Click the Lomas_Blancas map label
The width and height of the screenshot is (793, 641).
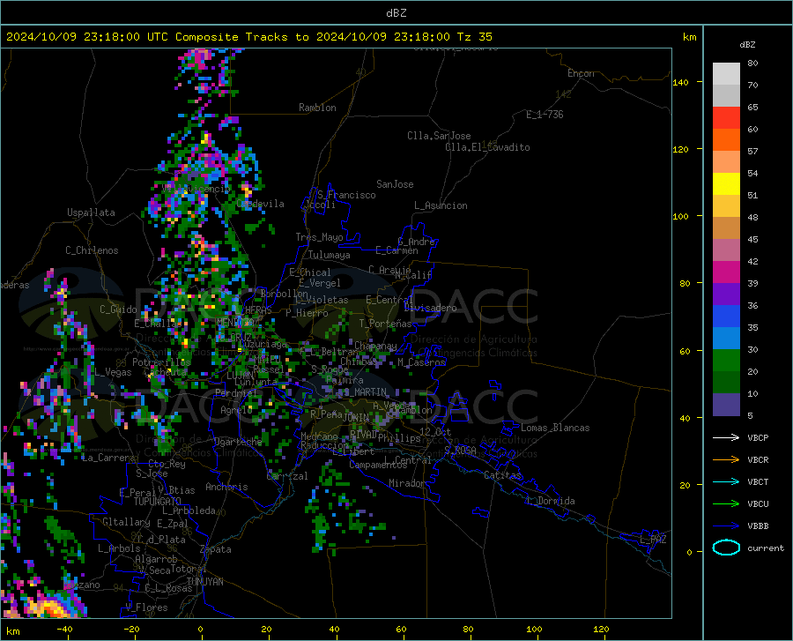[555, 428]
